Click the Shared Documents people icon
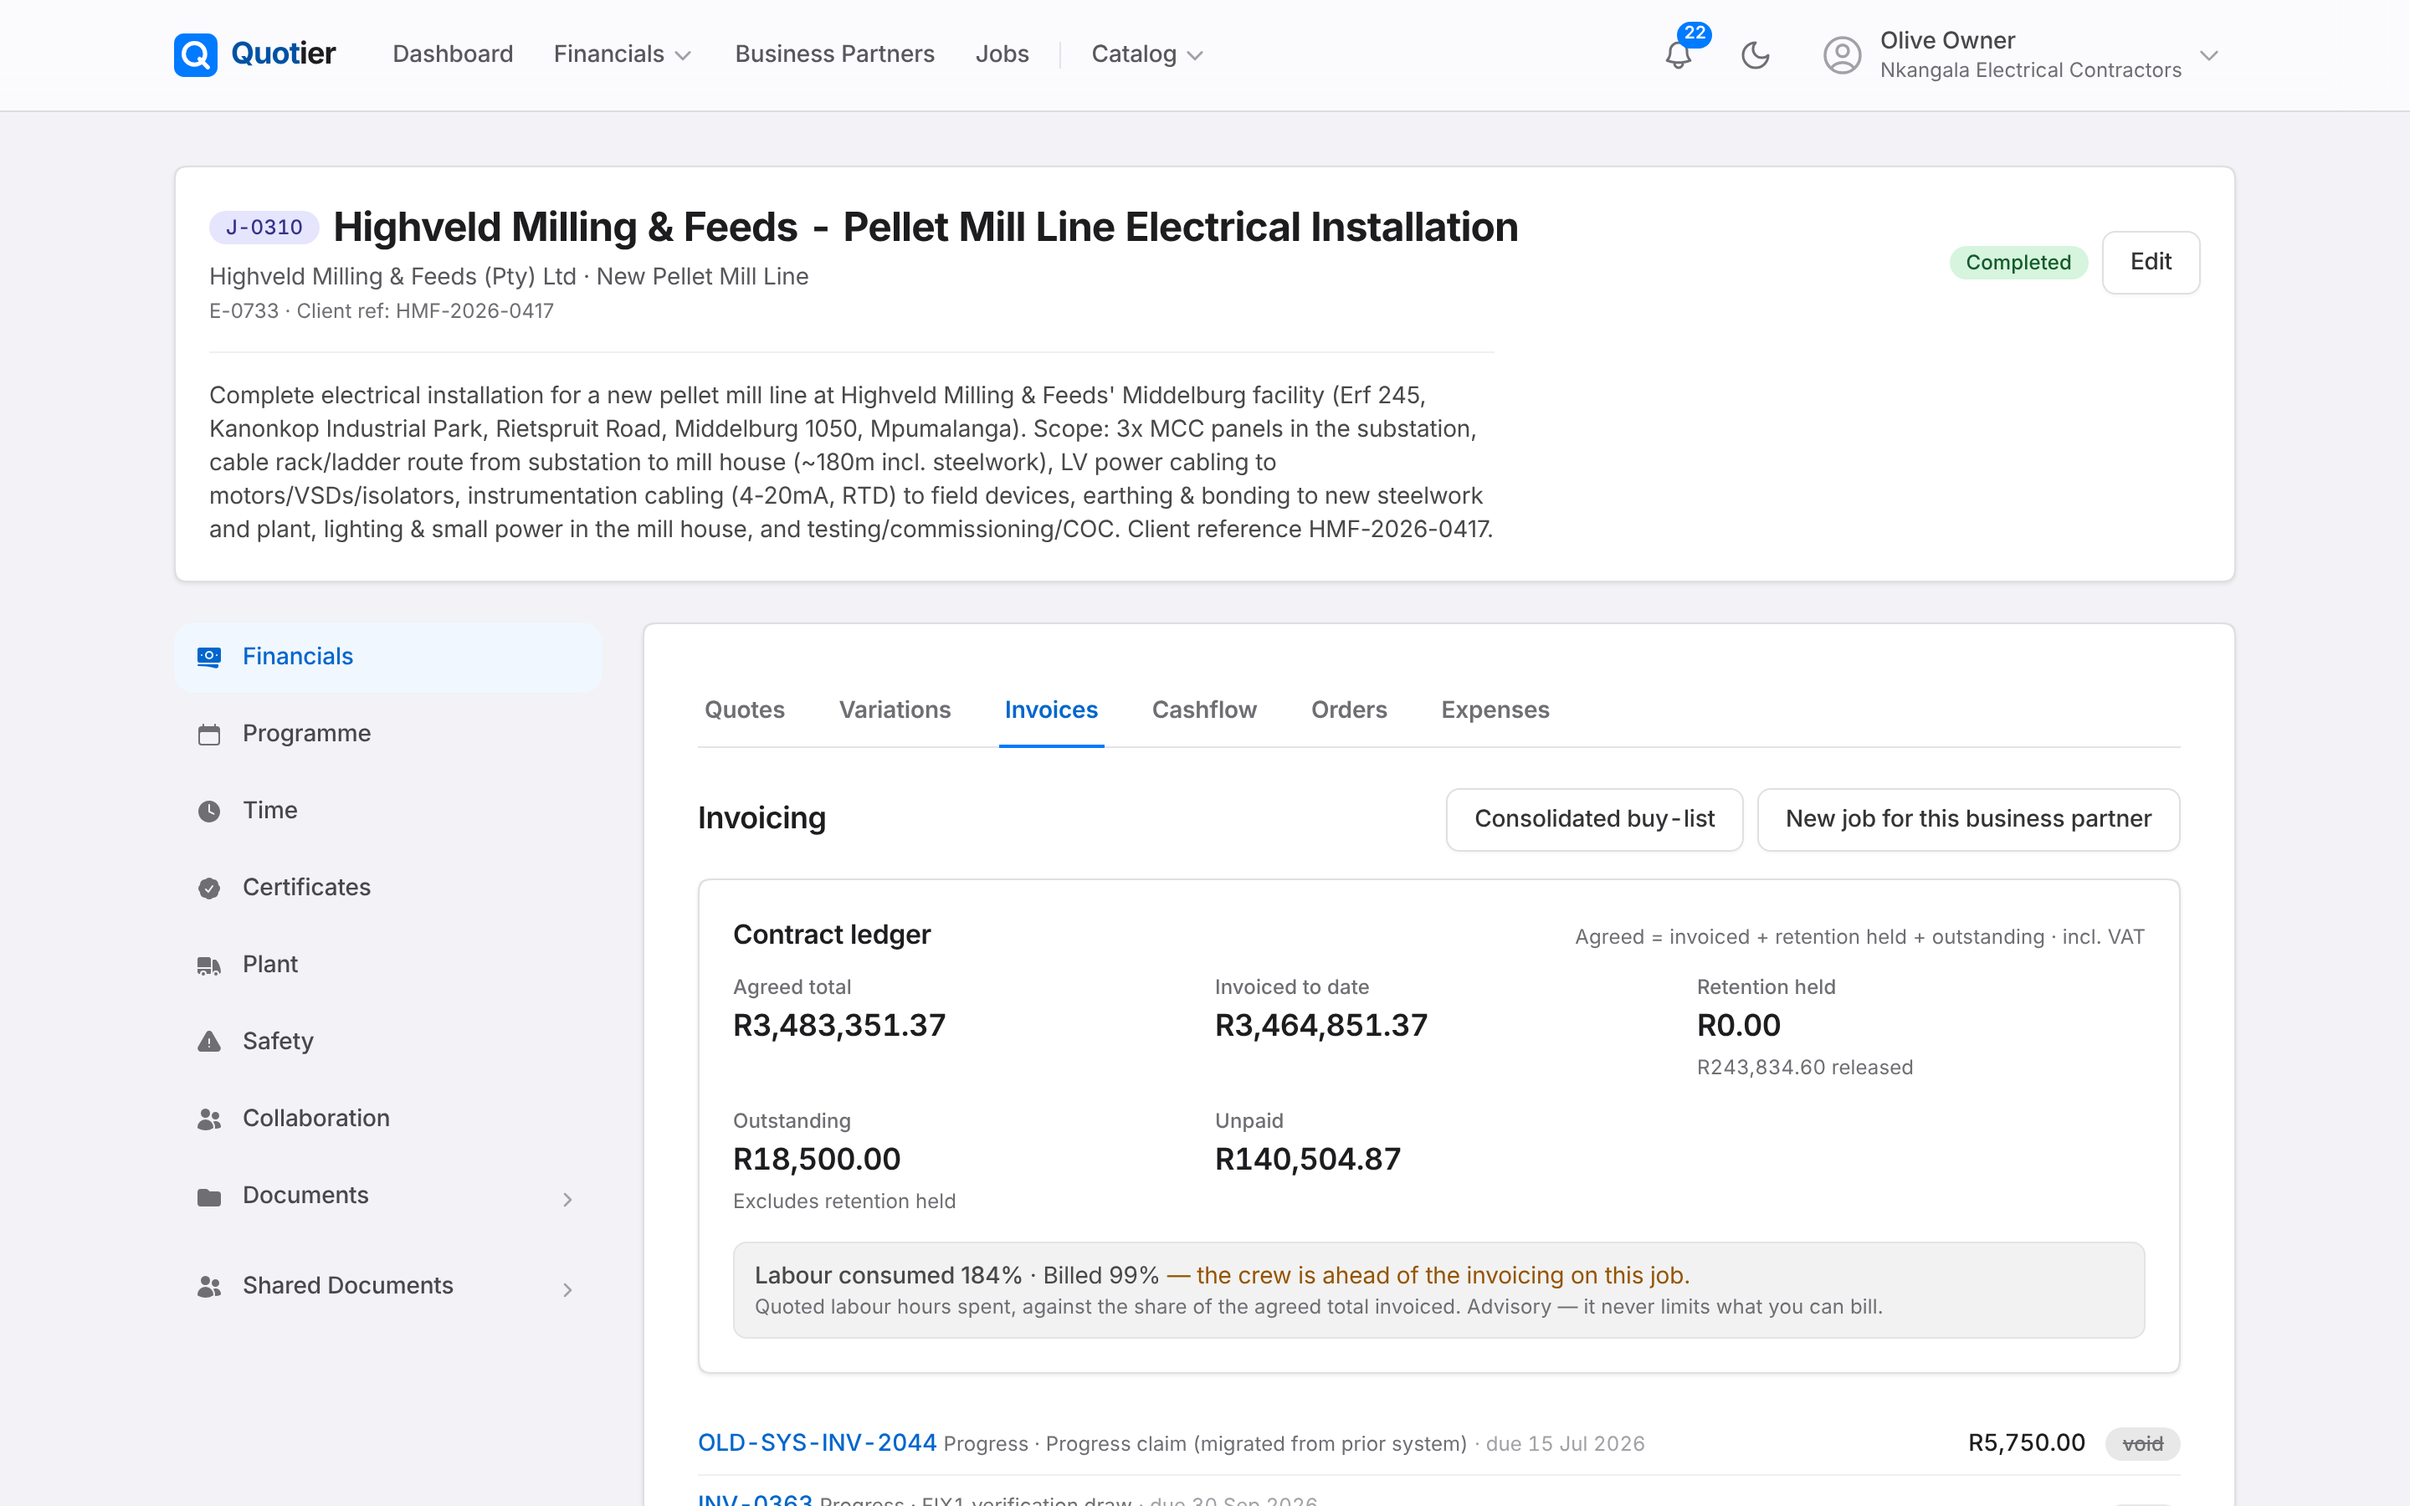This screenshot has width=2410, height=1506. tap(209, 1286)
